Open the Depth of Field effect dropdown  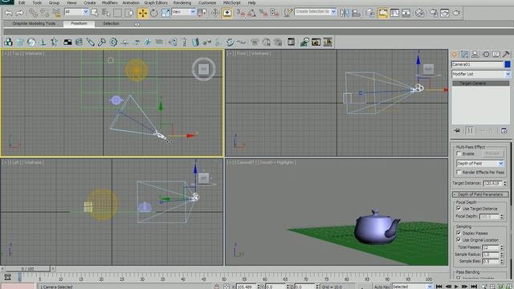(480, 163)
